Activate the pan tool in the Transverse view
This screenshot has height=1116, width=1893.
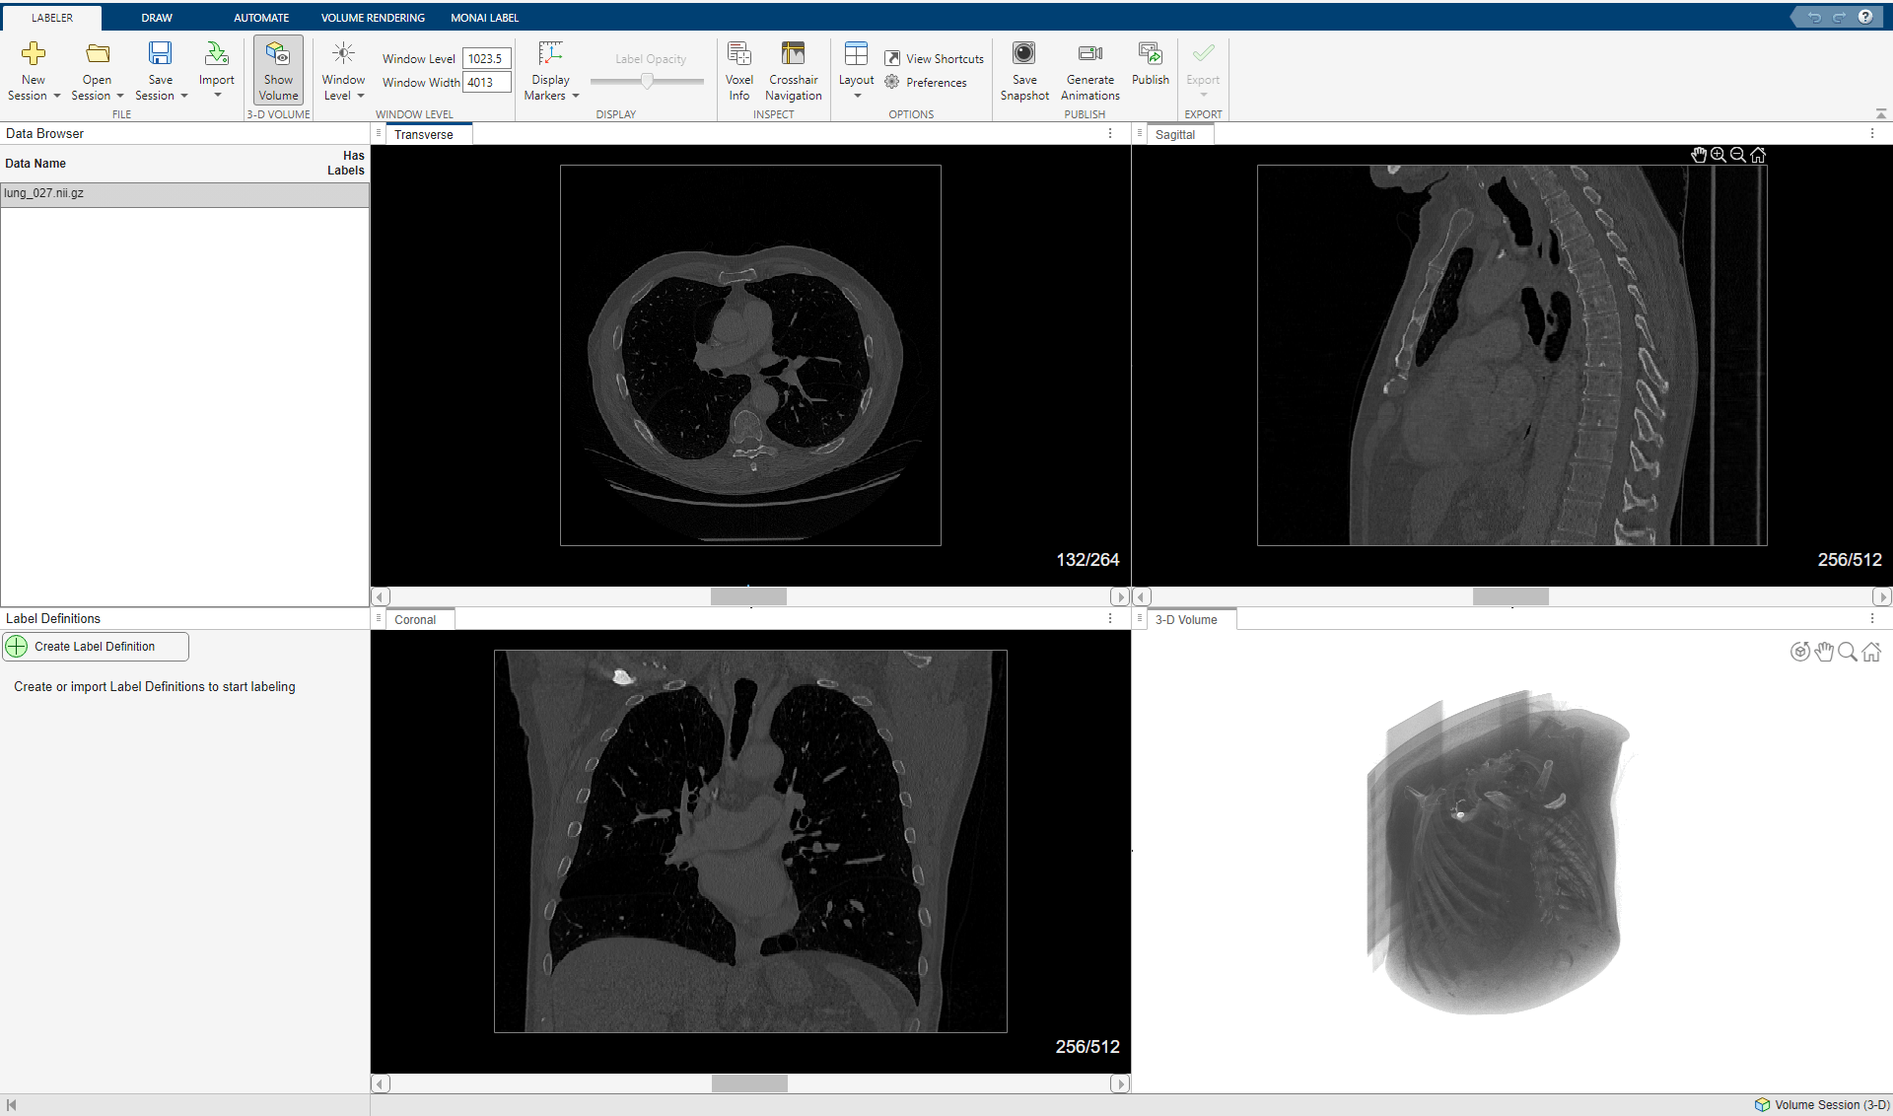1699,154
